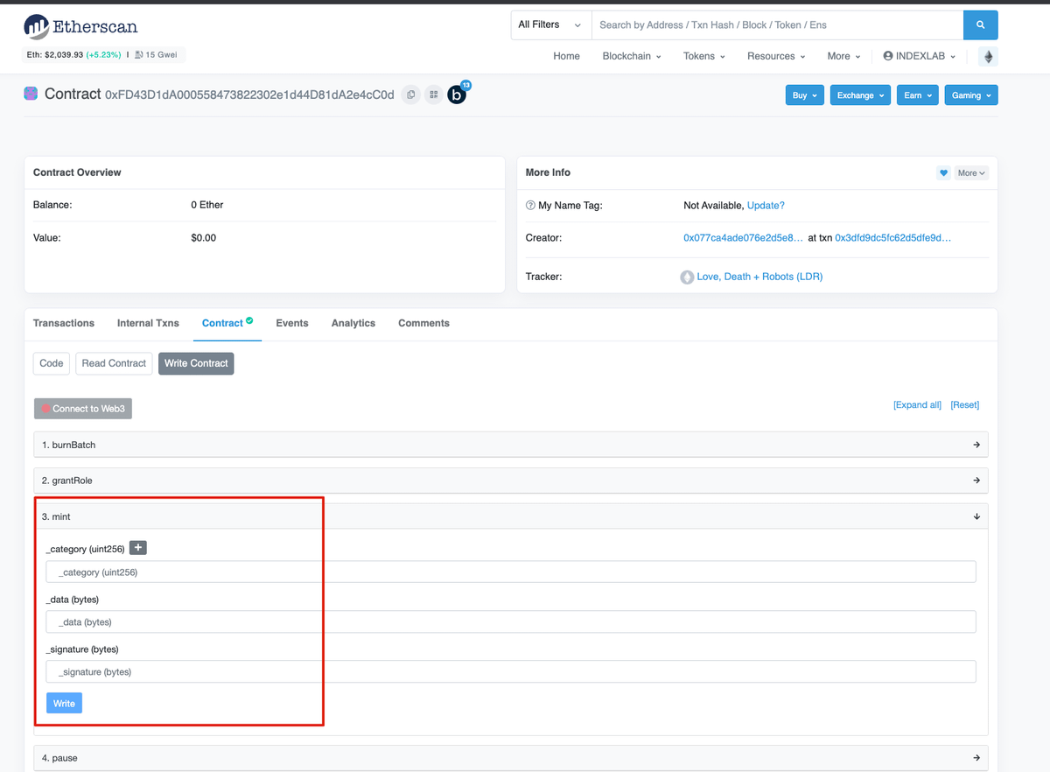Copy the contract address to clipboard
1050x772 pixels.
coord(410,95)
